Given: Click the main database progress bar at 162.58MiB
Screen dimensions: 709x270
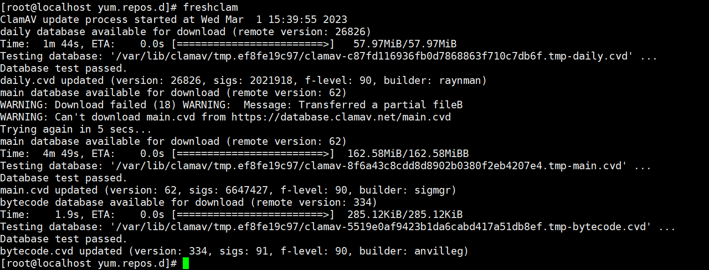Looking at the screenshot, I should pos(253,154).
